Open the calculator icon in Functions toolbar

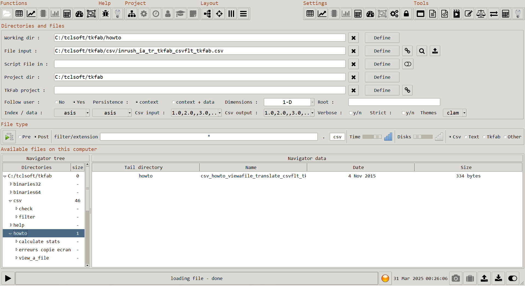67,14
